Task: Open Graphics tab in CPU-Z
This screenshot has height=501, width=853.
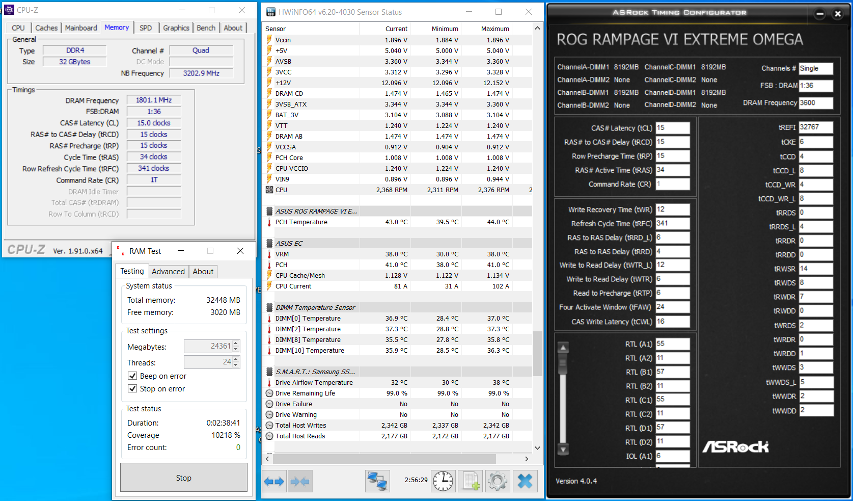Action: click(x=176, y=28)
